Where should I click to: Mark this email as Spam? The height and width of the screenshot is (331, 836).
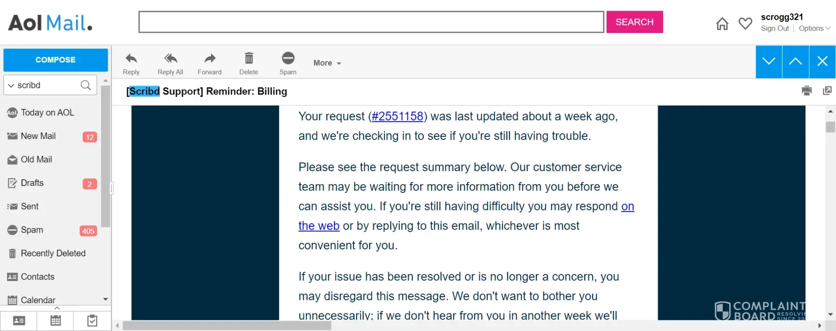pyautogui.click(x=288, y=59)
